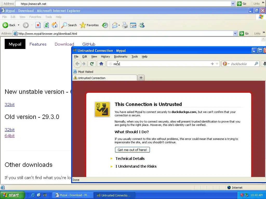Click the Mail envelope icon
Image resolution: width=266 pixels, height=199 pixels.
pyautogui.click(x=115, y=25)
